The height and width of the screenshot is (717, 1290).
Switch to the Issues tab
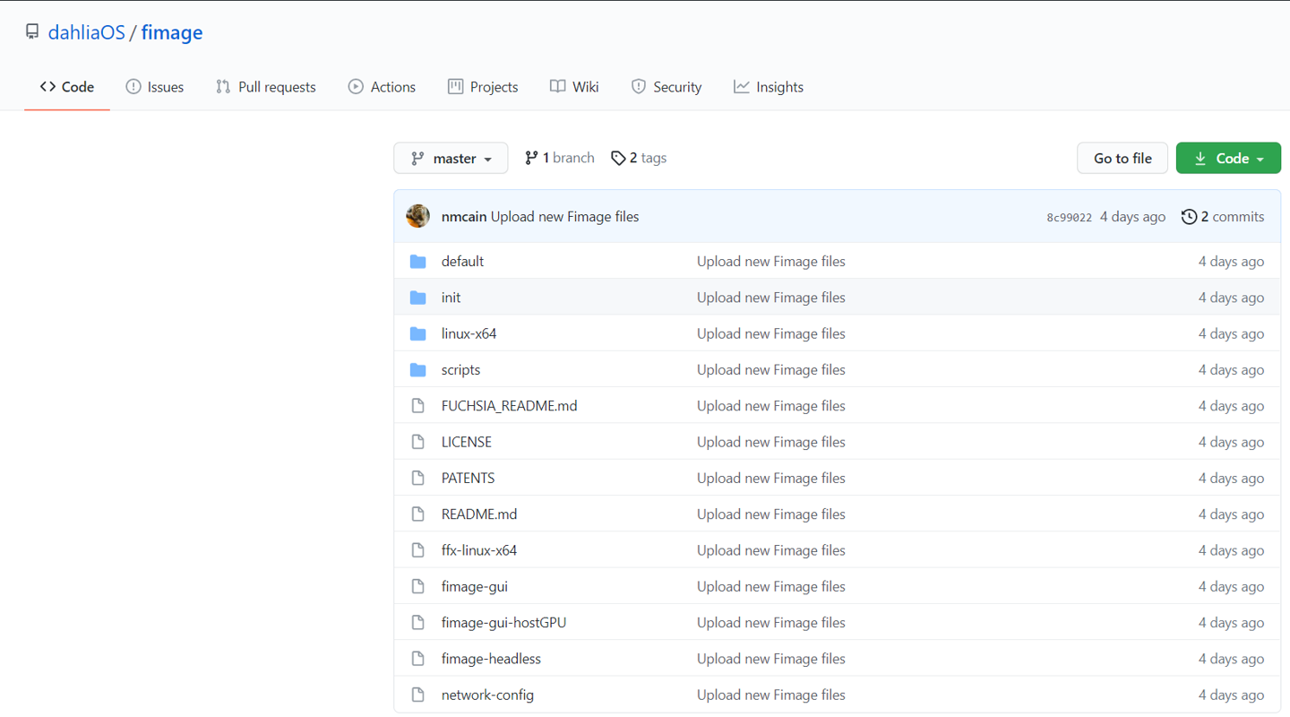tap(155, 87)
